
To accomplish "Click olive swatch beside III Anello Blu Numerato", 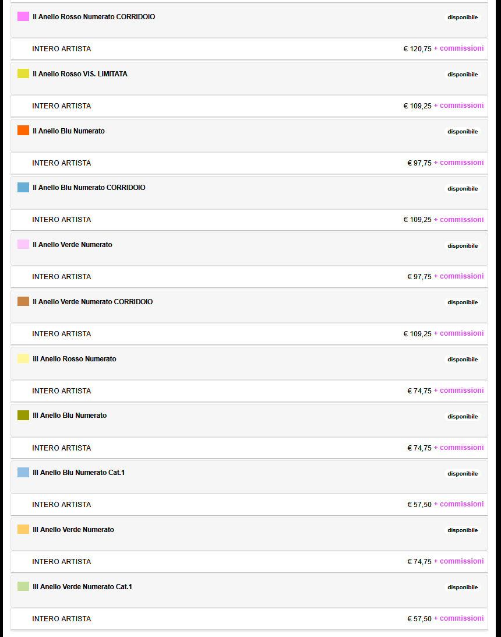I will (23, 415).
